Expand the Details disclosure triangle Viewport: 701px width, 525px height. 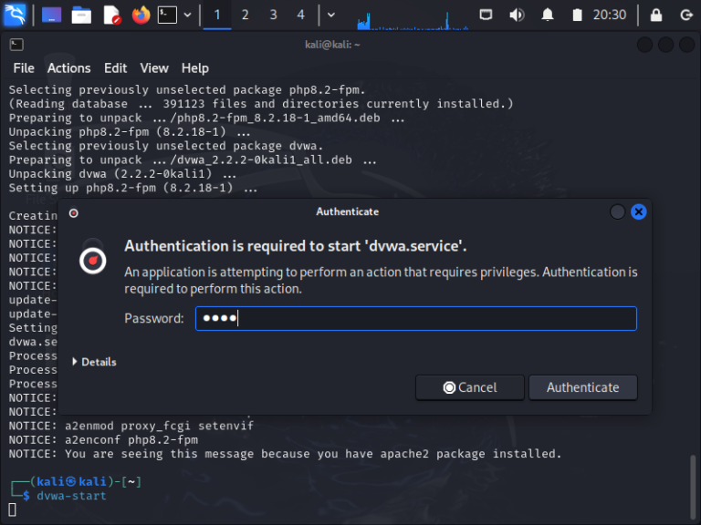tap(75, 362)
